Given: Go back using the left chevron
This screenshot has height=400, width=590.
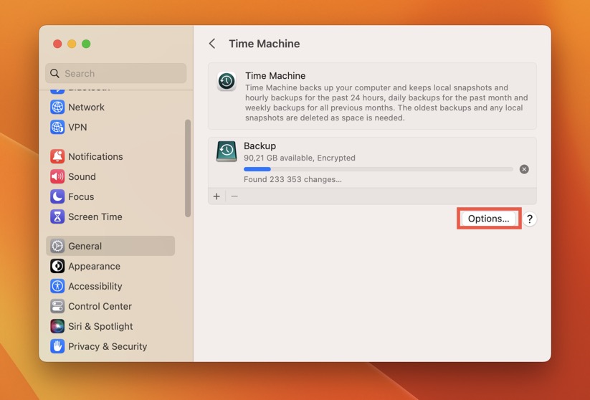Looking at the screenshot, I should click(x=212, y=44).
